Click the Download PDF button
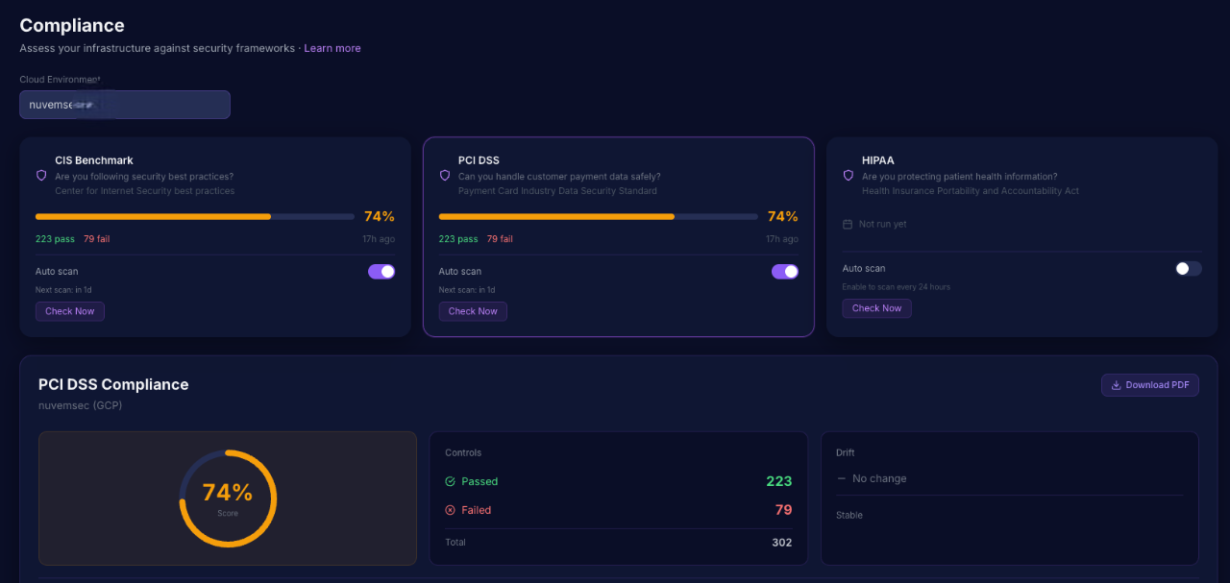 pyautogui.click(x=1150, y=384)
